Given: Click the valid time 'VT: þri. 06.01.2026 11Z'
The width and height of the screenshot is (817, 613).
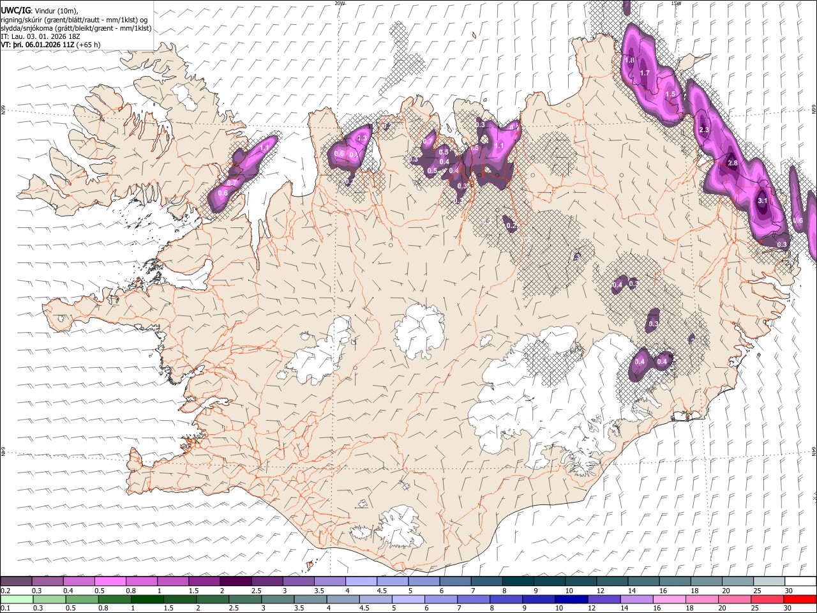Looking at the screenshot, I should 37,45.
